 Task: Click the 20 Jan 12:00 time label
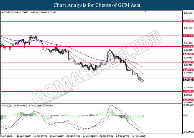57,136
